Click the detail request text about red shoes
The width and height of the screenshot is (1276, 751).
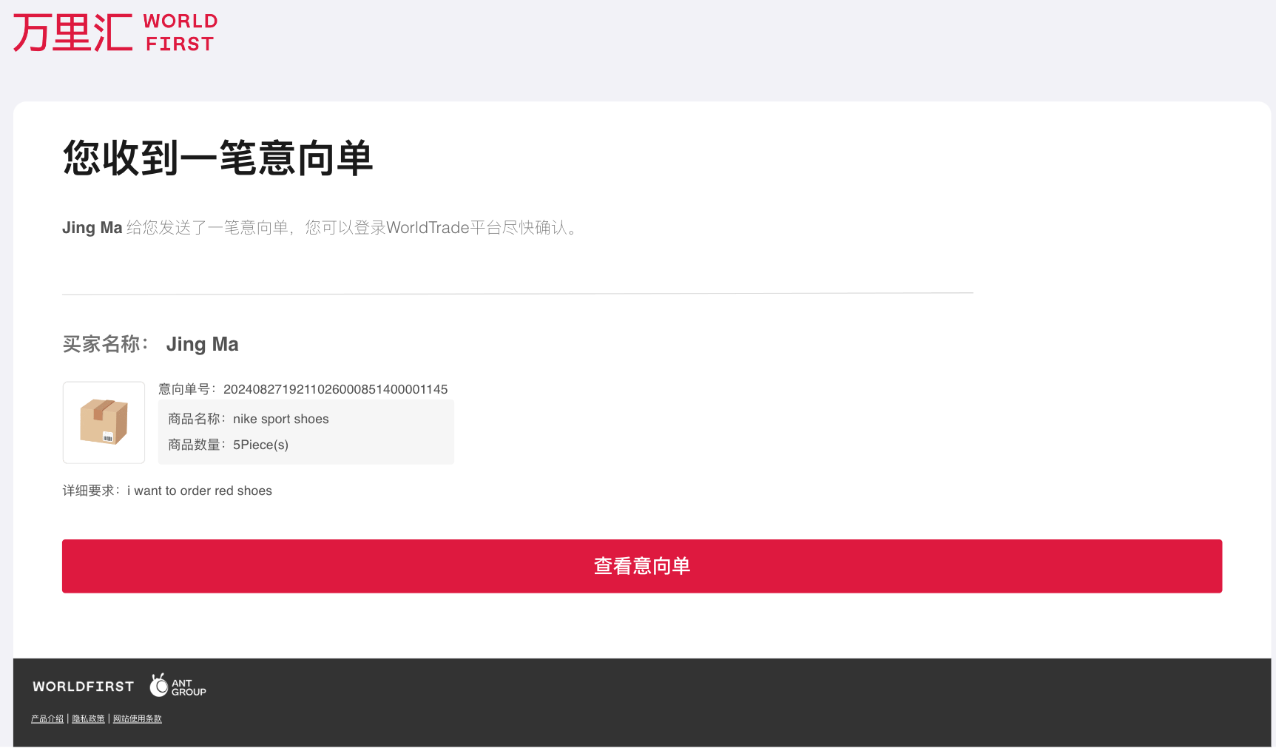pos(200,491)
